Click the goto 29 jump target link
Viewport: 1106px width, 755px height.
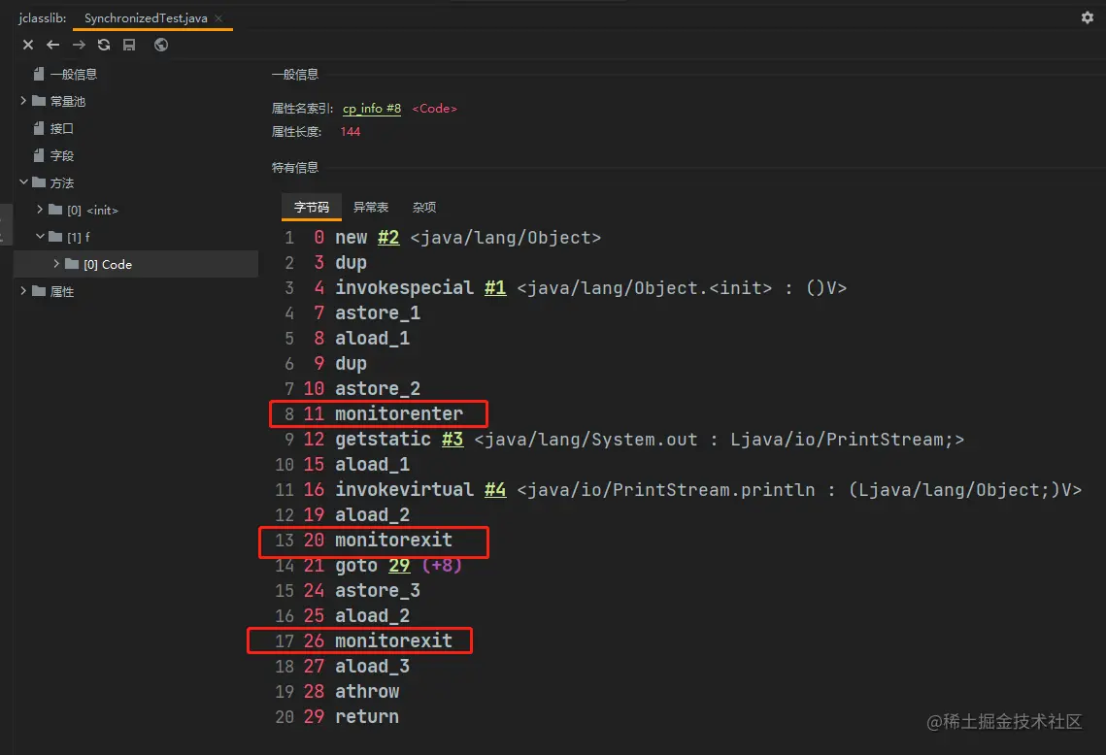(x=400, y=566)
